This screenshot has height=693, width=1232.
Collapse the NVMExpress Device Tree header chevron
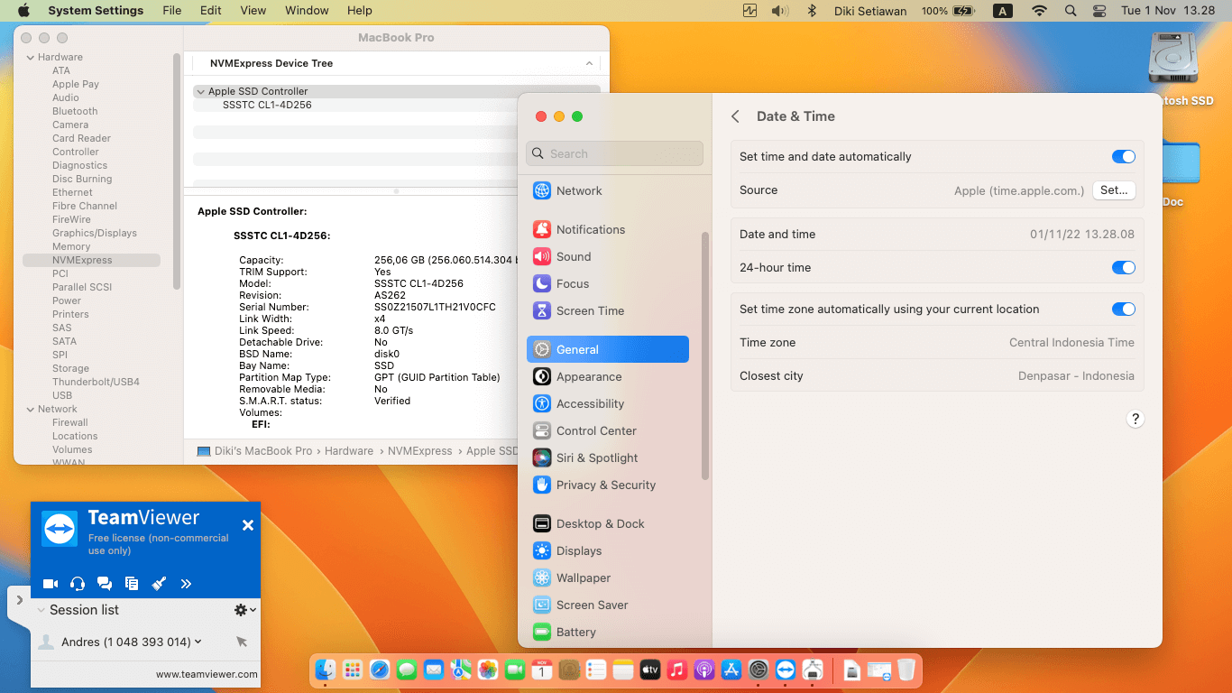589,63
